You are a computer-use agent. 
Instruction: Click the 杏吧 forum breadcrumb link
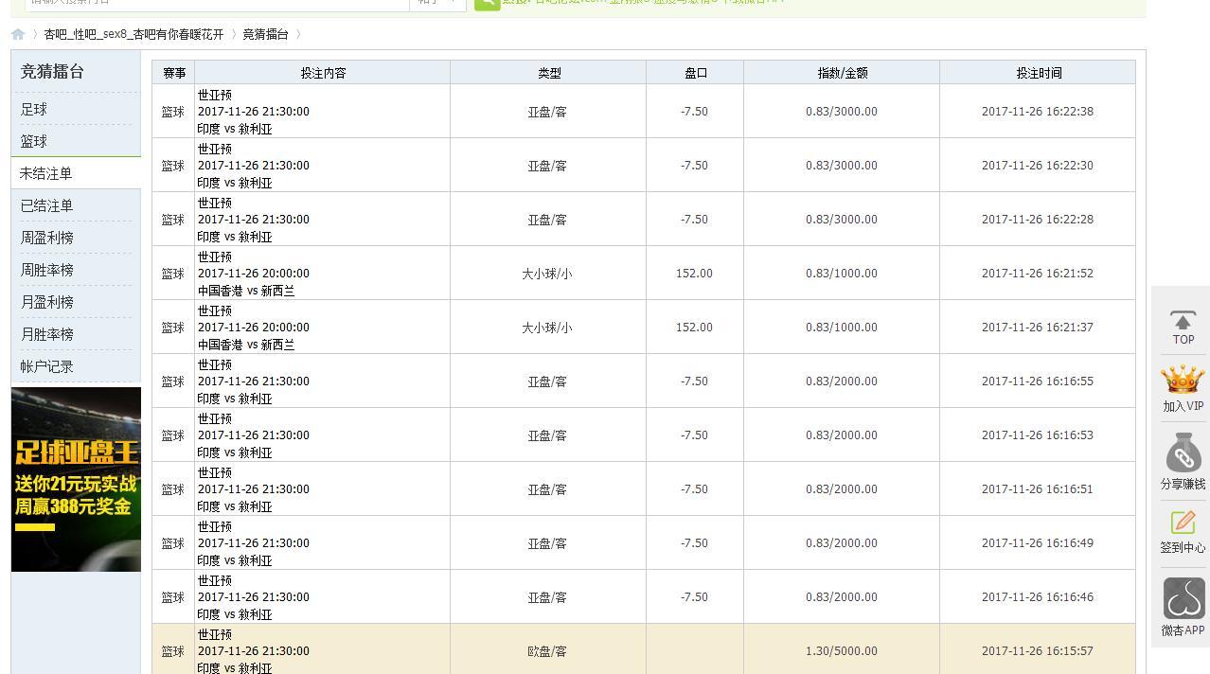pyautogui.click(x=133, y=35)
